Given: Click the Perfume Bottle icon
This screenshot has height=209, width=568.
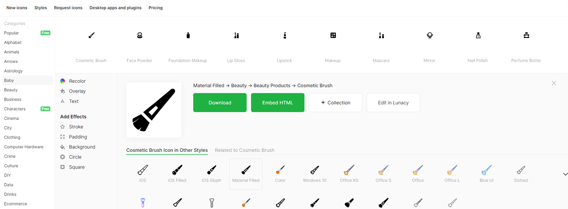Looking at the screenshot, I should pyautogui.click(x=526, y=36).
